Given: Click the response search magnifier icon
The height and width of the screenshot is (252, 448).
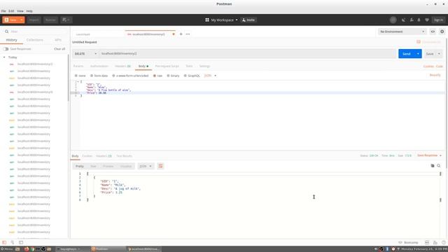Looking at the screenshot, I should click(439, 166).
